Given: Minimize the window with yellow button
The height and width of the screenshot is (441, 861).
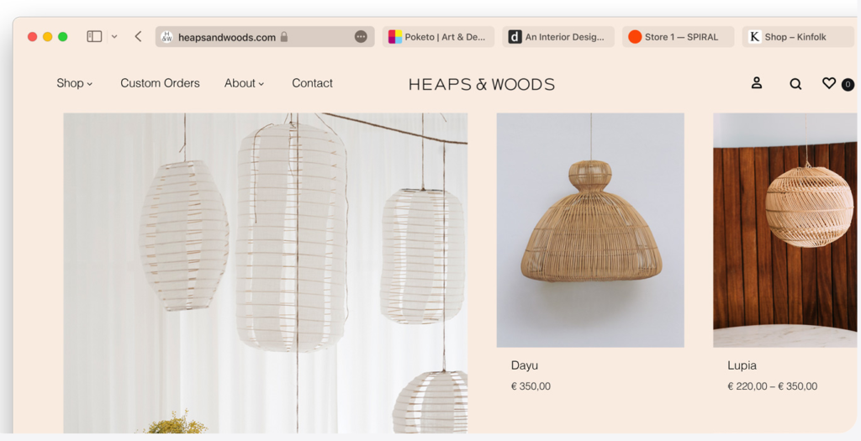Looking at the screenshot, I should coord(48,37).
